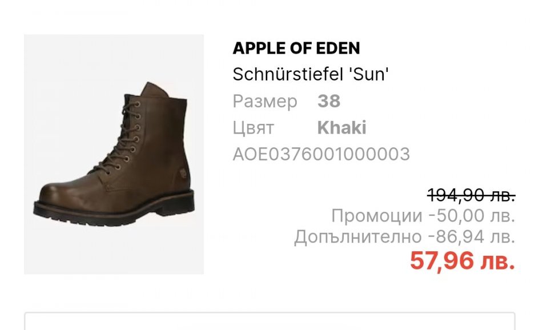Image resolution: width=539 pixels, height=330 pixels.
Task: Click the crossed-out price 194,90 лв.
Action: coord(471,195)
